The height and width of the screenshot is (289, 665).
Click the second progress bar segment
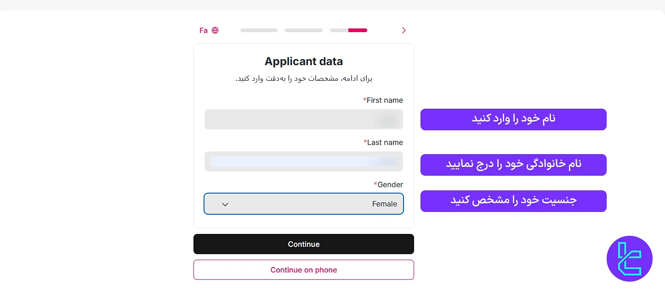[303, 30]
